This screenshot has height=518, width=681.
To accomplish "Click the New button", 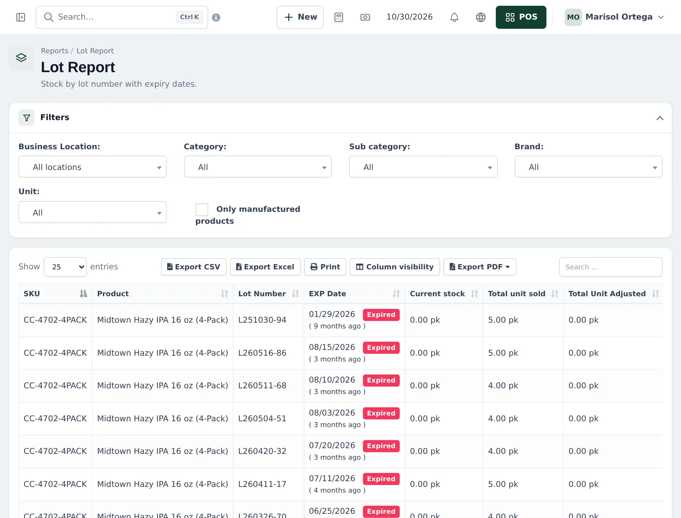I will 300,17.
